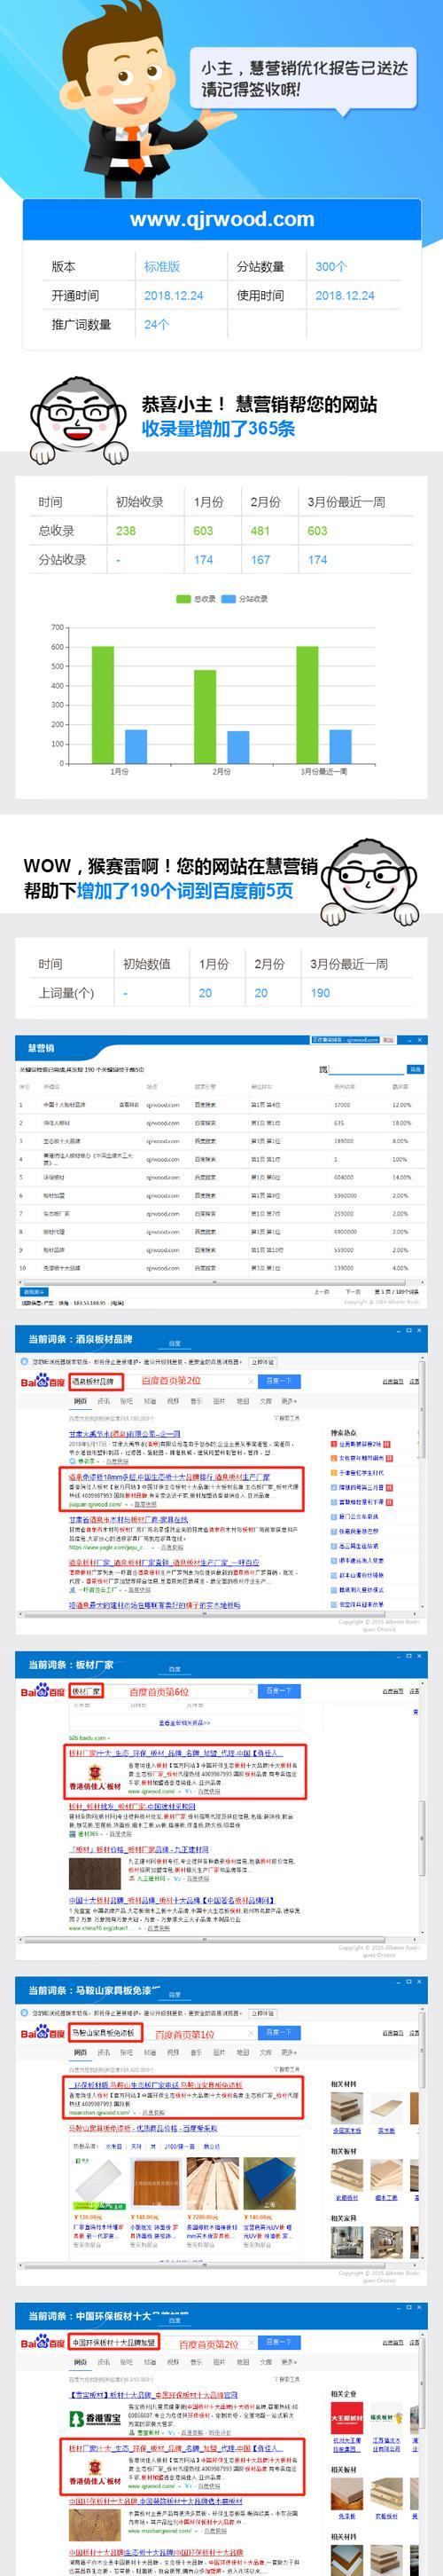Select the 18.00% cell in the keyword table
Viewport: 443px width, 2576px height.
point(401,1123)
